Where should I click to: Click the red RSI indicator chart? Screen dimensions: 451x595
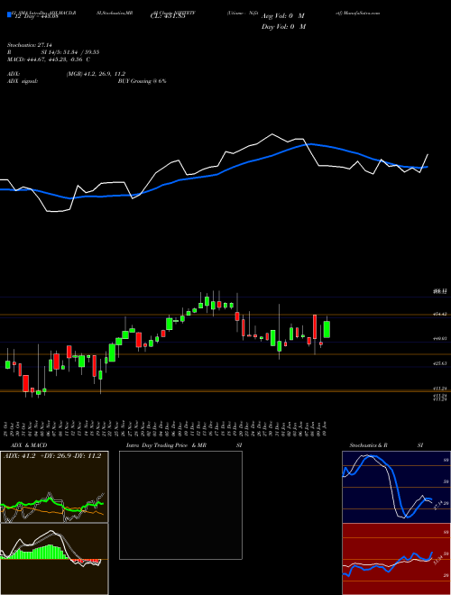click(x=396, y=559)
